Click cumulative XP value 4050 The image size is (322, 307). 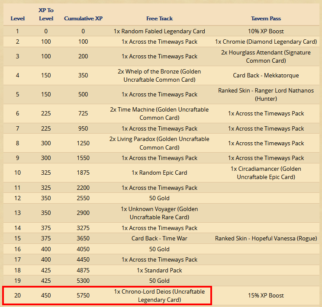(83, 249)
